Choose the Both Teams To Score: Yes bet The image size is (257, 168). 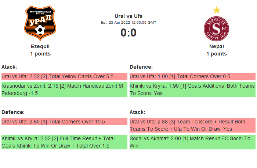[x=192, y=89]
